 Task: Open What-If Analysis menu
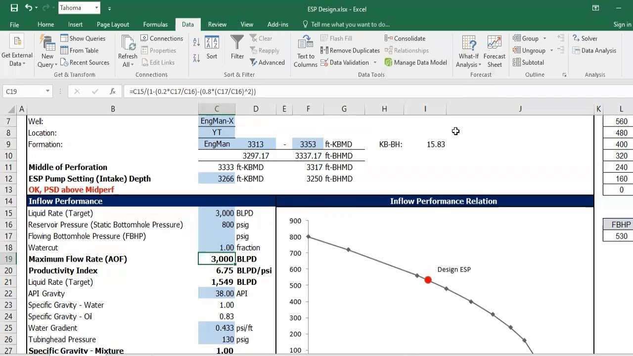468,51
